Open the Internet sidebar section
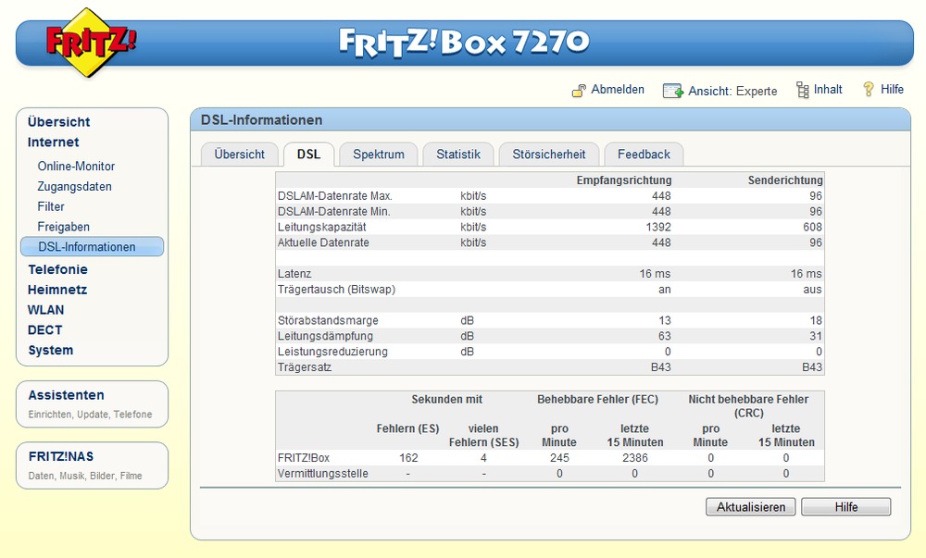Screen dimensions: 926x558 [53, 143]
